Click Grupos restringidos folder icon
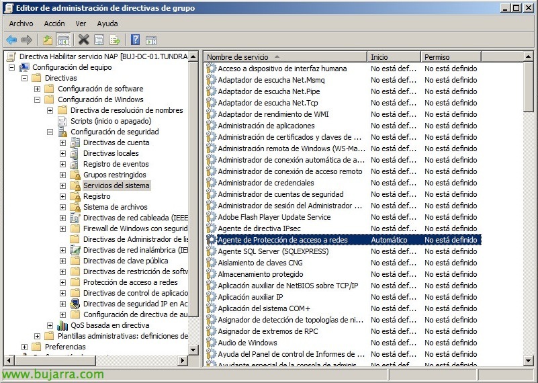The height and width of the screenshot is (383, 538). click(75, 175)
